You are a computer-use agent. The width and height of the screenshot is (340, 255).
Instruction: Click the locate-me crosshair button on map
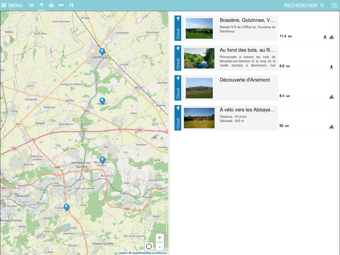click(x=149, y=247)
